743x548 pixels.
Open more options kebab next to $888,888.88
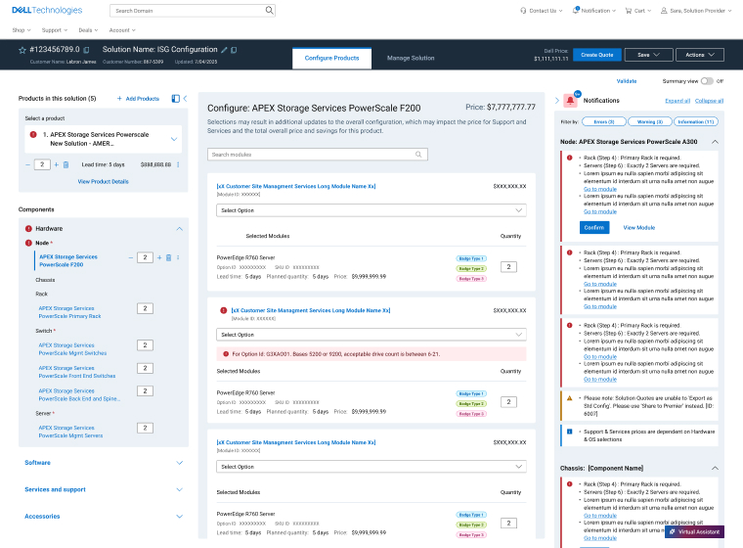click(178, 164)
